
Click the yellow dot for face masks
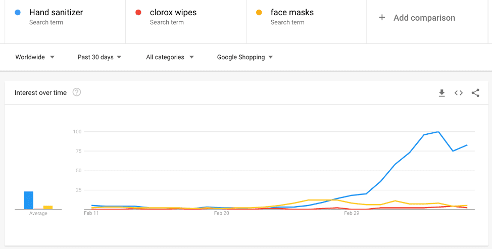(x=259, y=12)
